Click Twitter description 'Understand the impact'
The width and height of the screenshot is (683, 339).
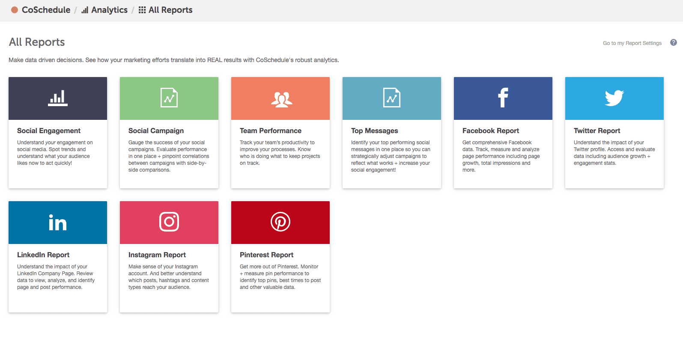[614, 153]
